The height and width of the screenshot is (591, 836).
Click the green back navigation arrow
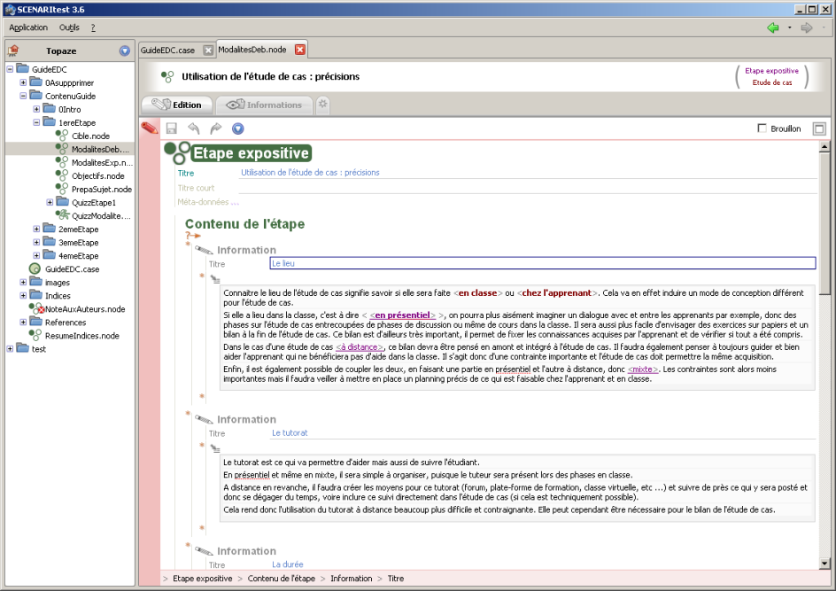[x=773, y=27]
